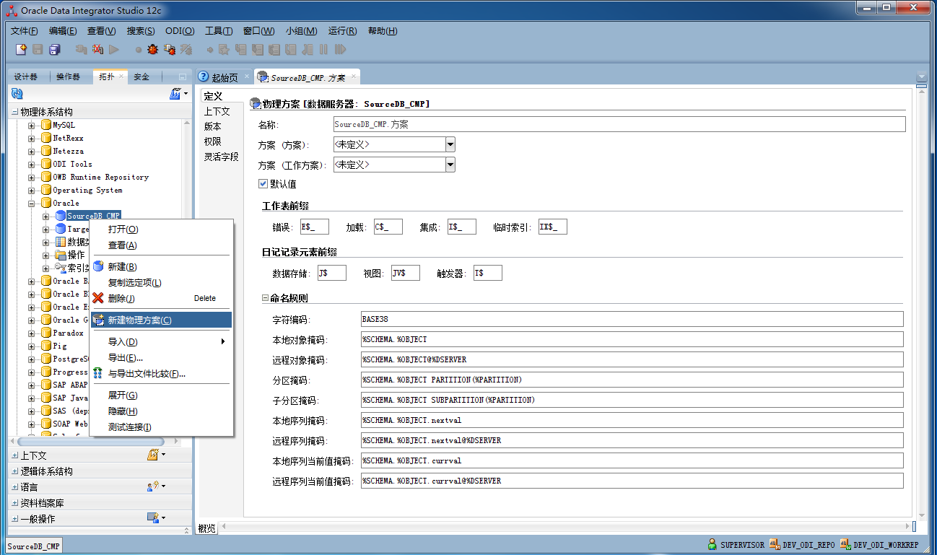The height and width of the screenshot is (555, 937).
Task: Collapse the 物理体系结构 accordion
Action: pos(15,112)
